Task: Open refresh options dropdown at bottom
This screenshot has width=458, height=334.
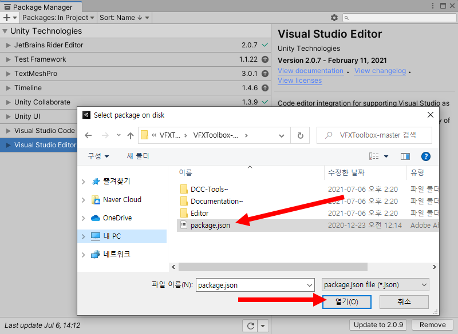Action: [263, 326]
